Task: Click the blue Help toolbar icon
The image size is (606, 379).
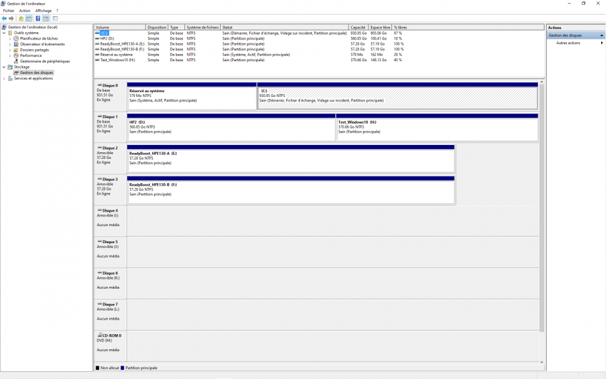Action: [38, 18]
